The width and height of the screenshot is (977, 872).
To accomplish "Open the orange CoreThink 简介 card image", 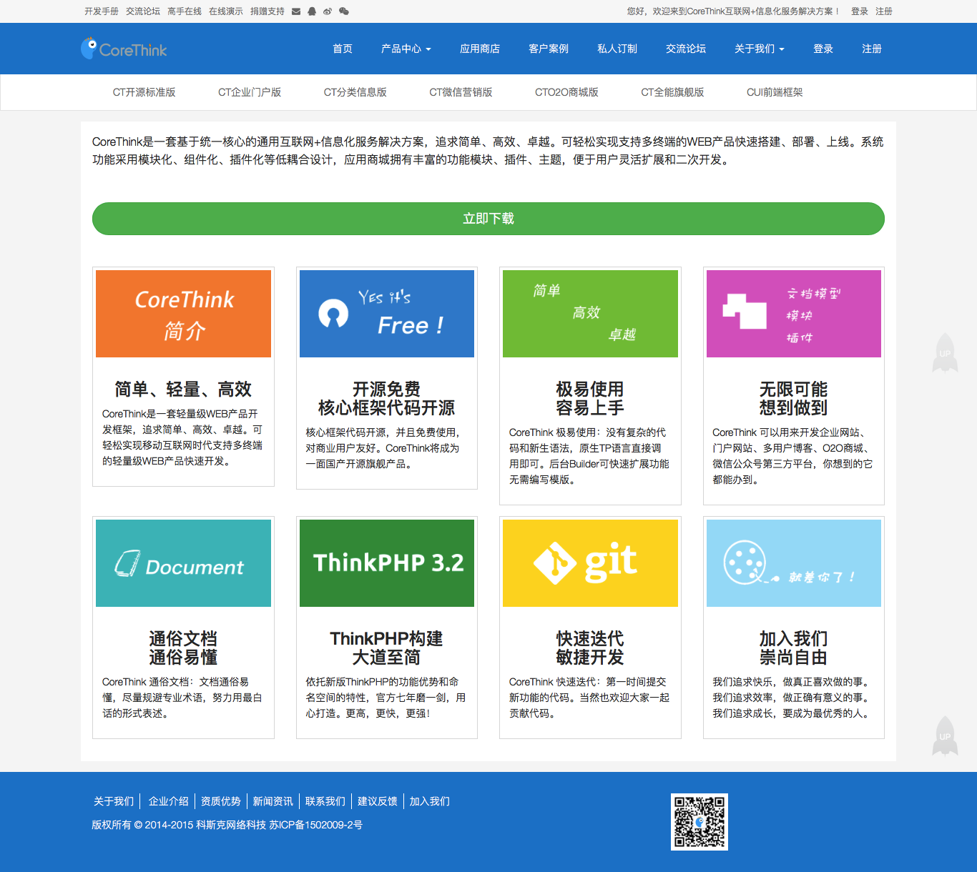I will 183,314.
